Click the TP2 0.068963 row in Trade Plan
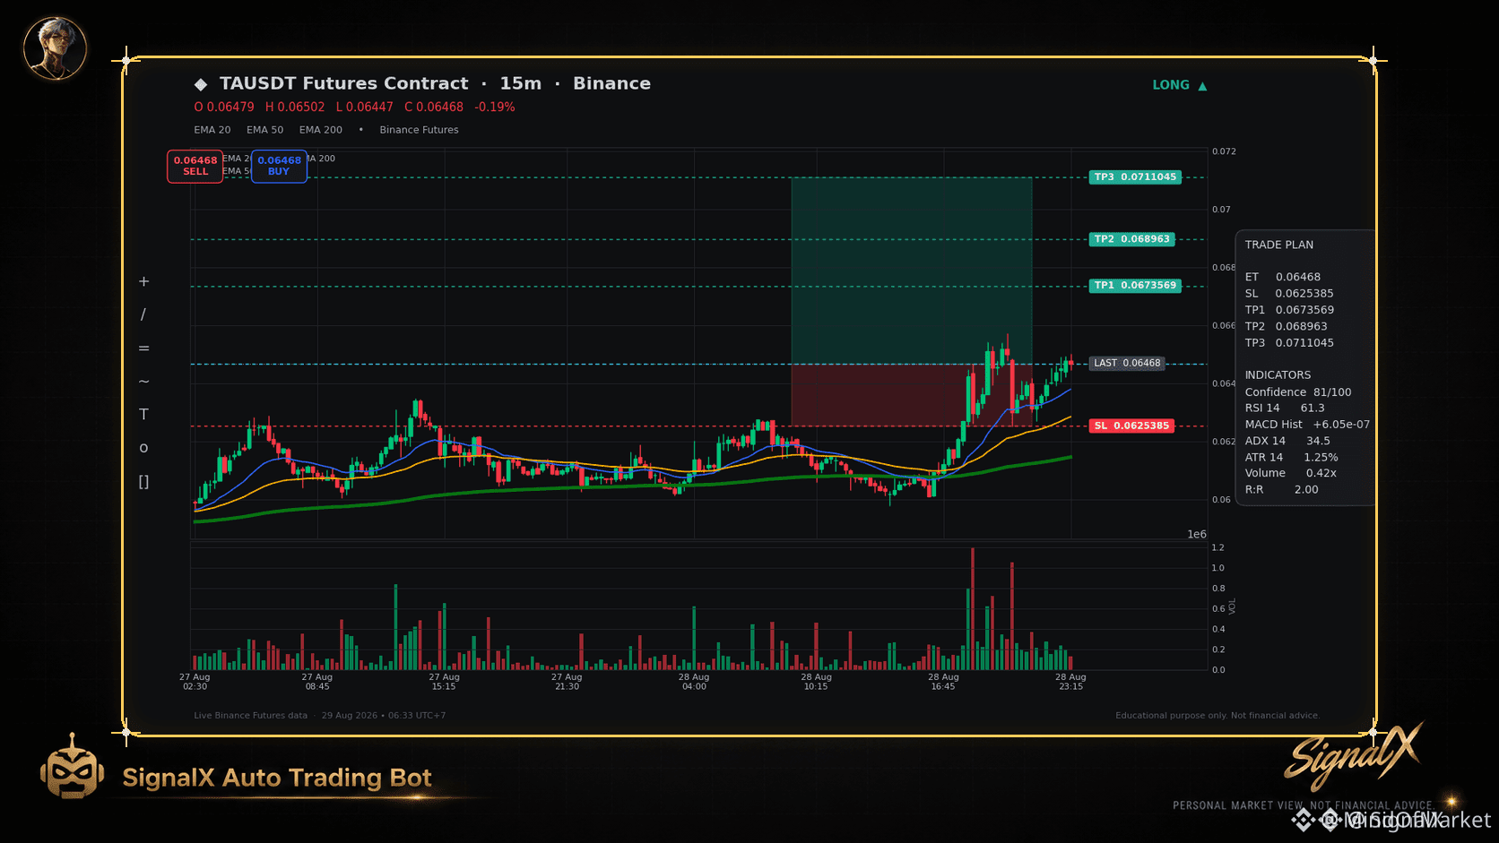 (x=1287, y=327)
